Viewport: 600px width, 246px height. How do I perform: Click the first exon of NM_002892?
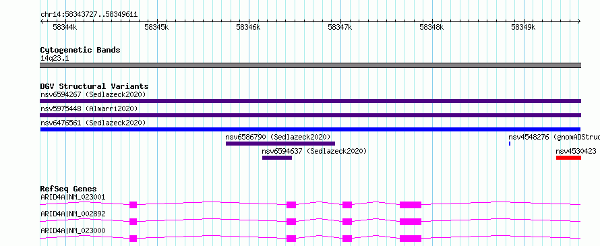click(133, 222)
